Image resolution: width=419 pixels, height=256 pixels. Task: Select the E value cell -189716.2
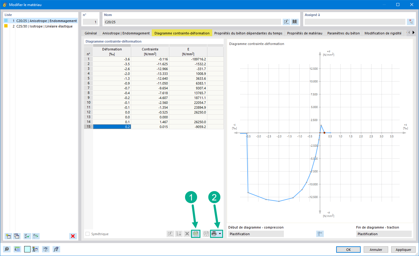pyautogui.click(x=188, y=59)
